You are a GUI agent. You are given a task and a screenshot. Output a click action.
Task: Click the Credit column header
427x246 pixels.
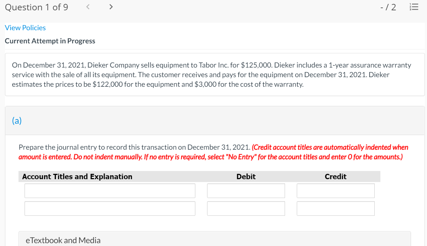coord(335,176)
